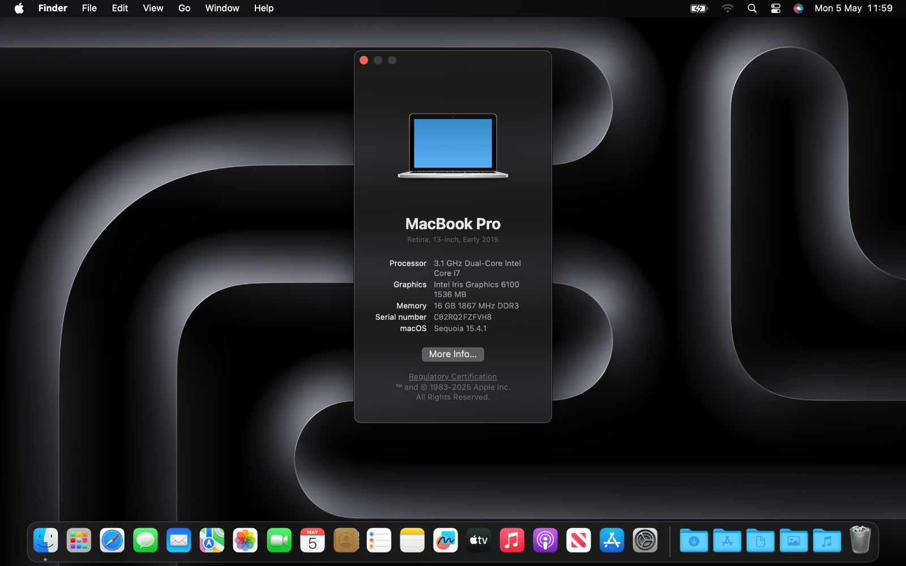This screenshot has height=566, width=906.
Task: Click the MacBook Pro title text
Action: [453, 224]
